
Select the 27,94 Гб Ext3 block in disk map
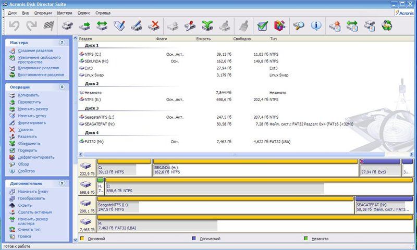[381, 168]
